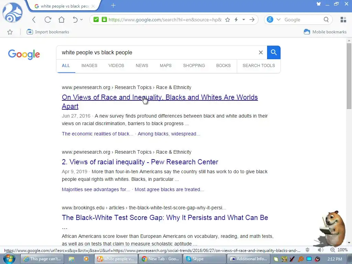Toggle the speed mode lightning icon
The image size is (352, 264).
point(236,20)
